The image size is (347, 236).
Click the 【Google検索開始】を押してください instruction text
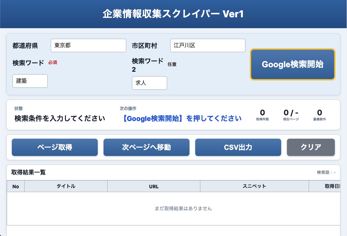tap(181, 118)
